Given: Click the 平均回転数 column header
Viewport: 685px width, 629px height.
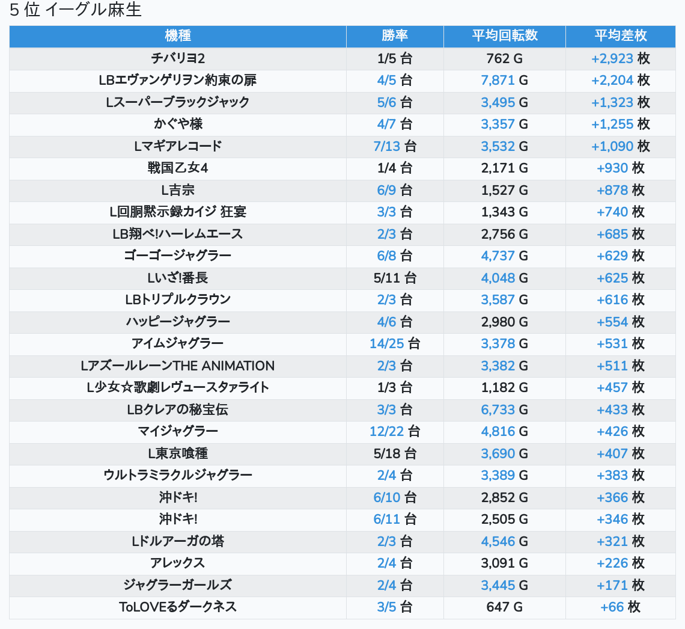Looking at the screenshot, I should point(505,36).
